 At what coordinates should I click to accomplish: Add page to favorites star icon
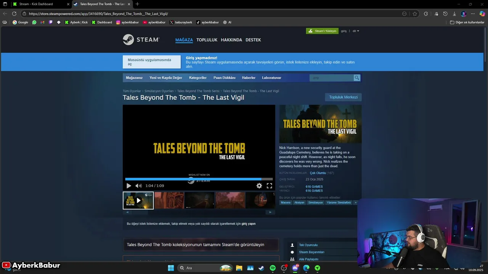pyautogui.click(x=415, y=14)
